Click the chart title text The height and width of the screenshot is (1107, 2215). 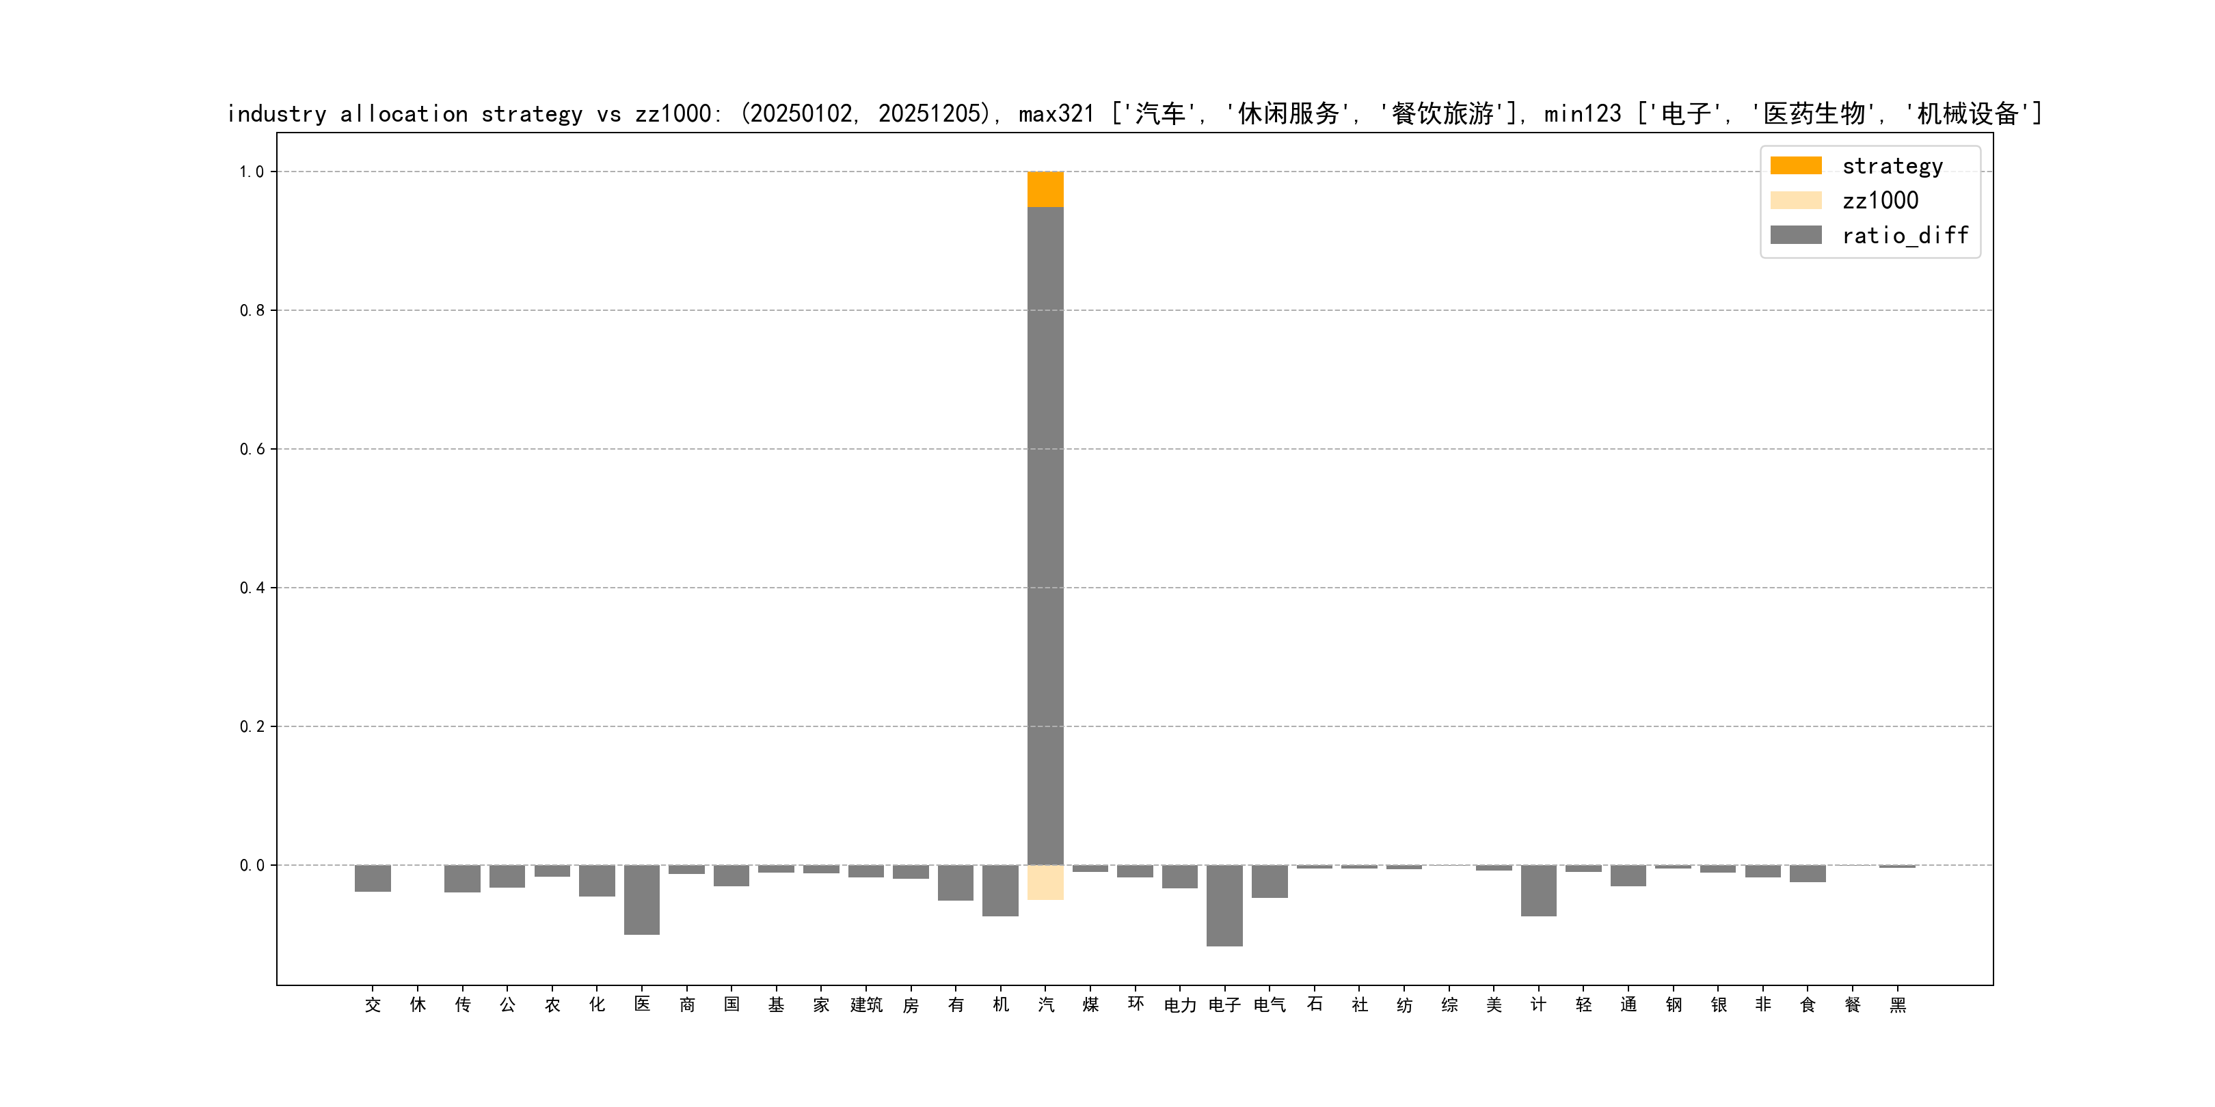pos(1133,113)
